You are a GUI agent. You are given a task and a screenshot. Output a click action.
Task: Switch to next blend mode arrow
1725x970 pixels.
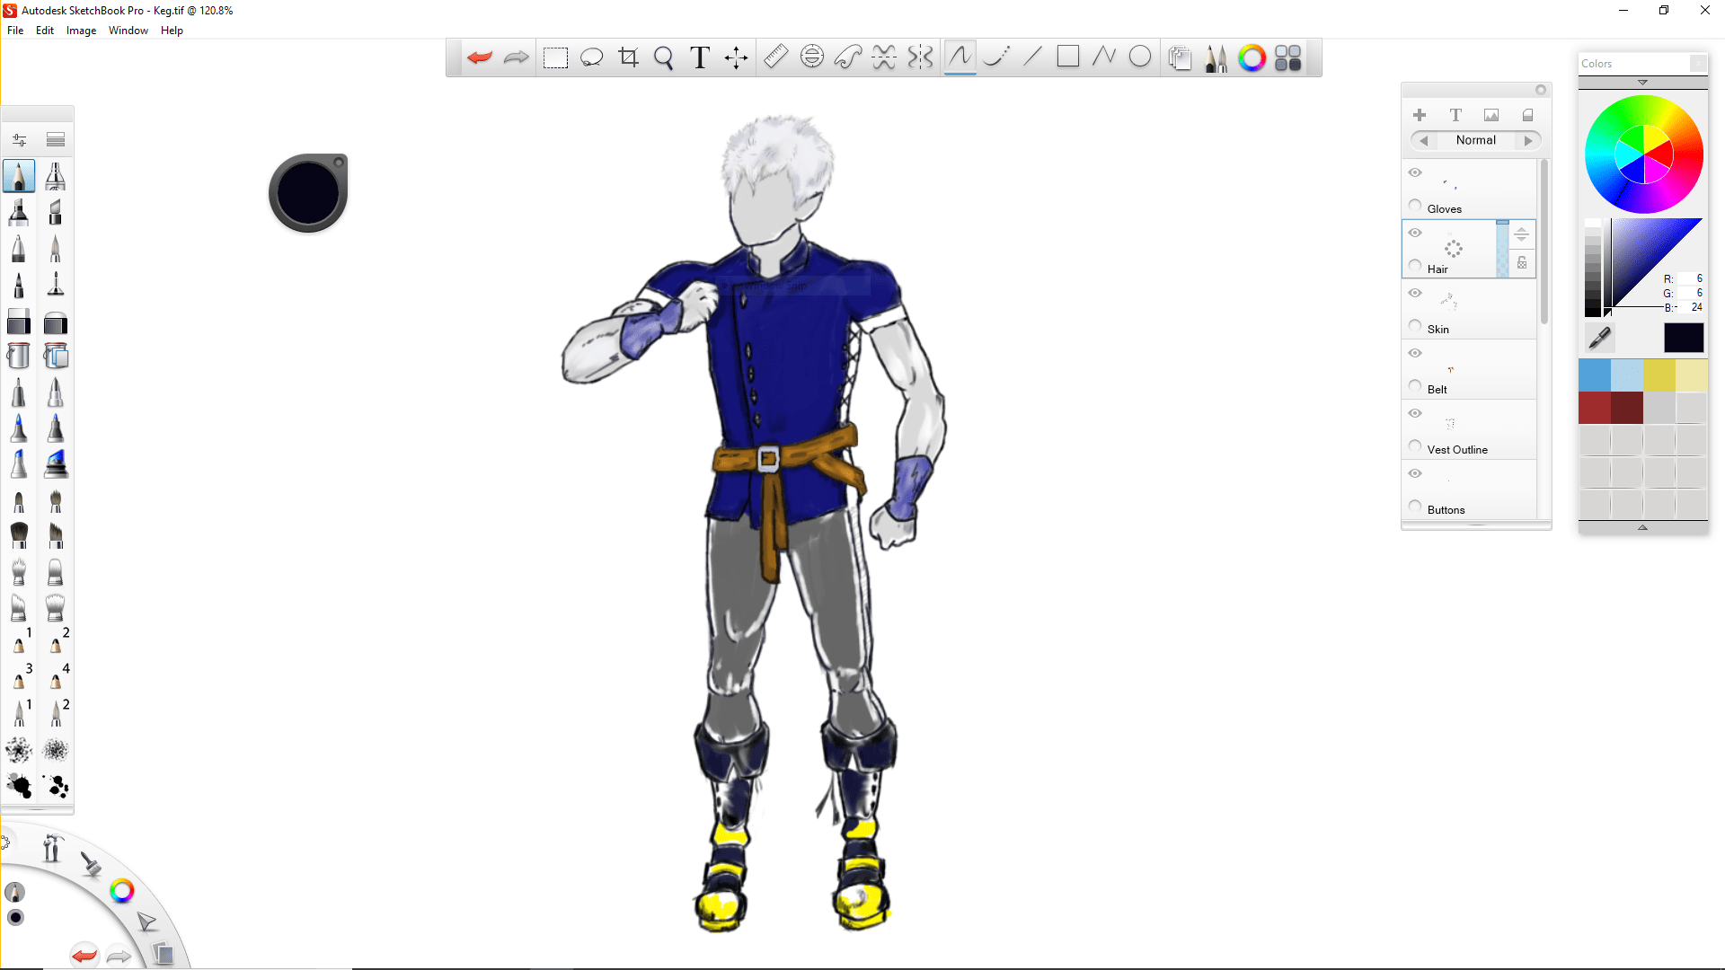pos(1527,140)
